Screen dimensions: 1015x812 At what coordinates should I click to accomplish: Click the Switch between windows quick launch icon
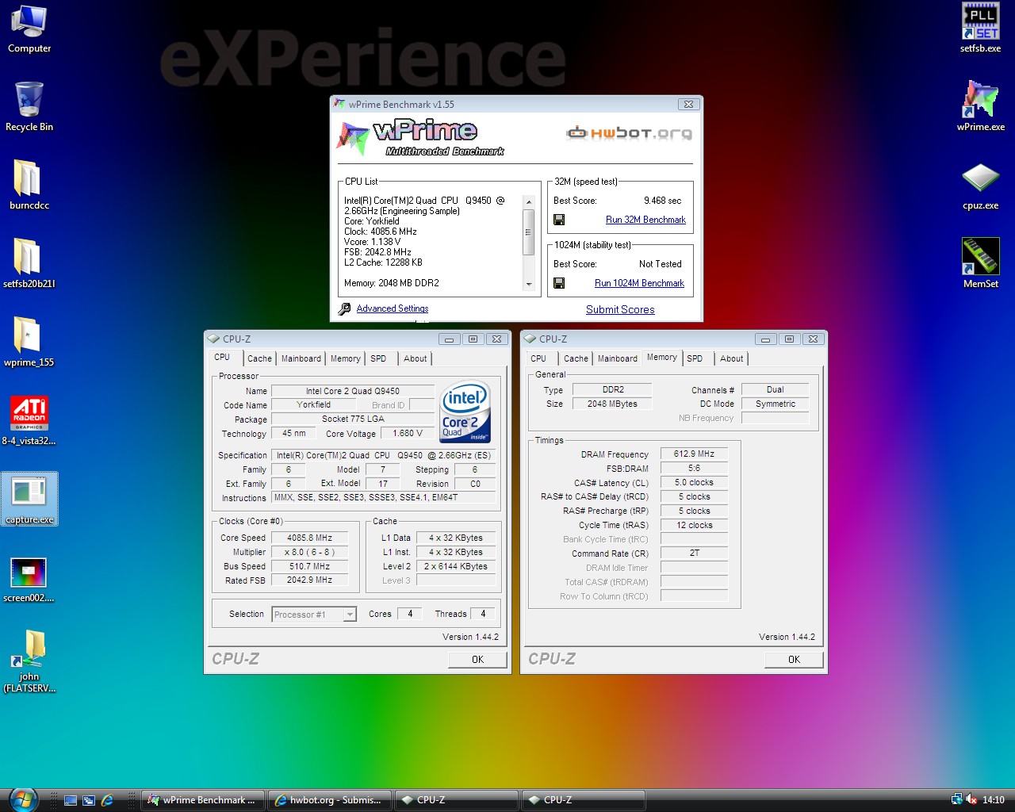pos(89,800)
